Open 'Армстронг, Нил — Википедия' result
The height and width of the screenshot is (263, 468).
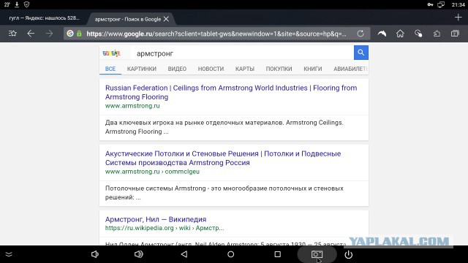pyautogui.click(x=156, y=219)
